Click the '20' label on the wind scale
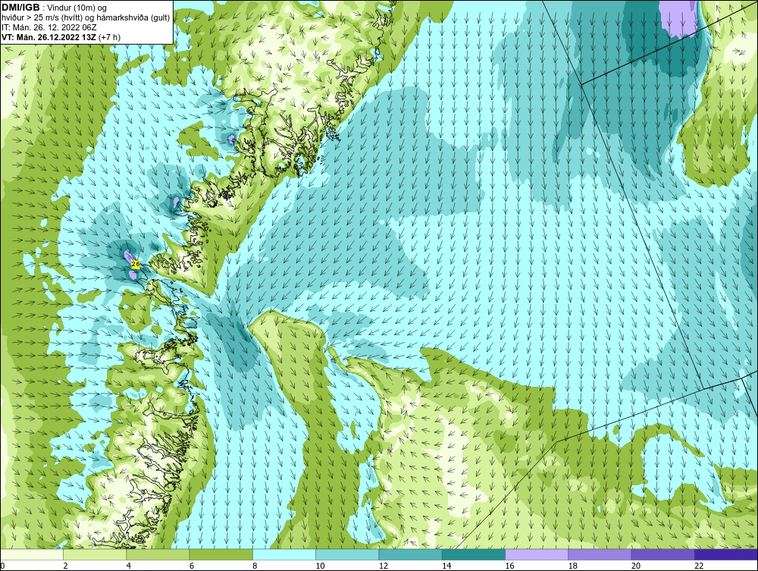758x571 pixels. pos(636,566)
